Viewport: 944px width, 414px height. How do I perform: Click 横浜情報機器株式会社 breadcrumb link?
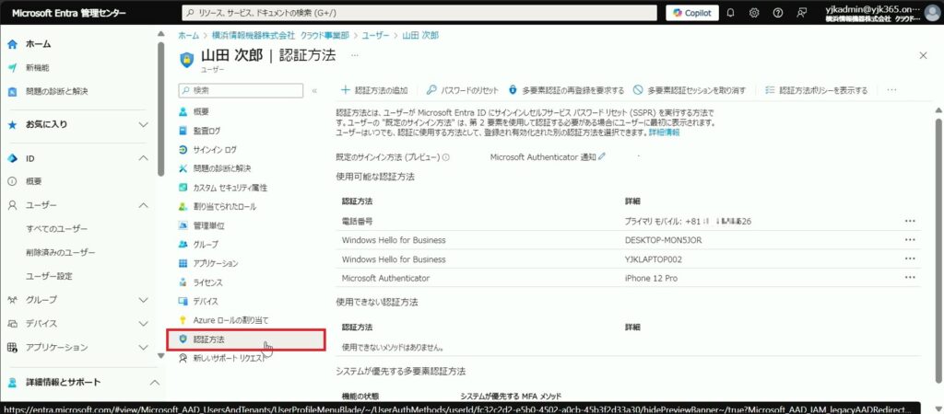click(280, 36)
